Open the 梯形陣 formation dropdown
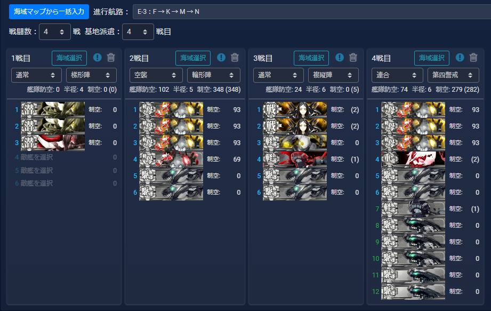491x311 pixels. pos(92,75)
